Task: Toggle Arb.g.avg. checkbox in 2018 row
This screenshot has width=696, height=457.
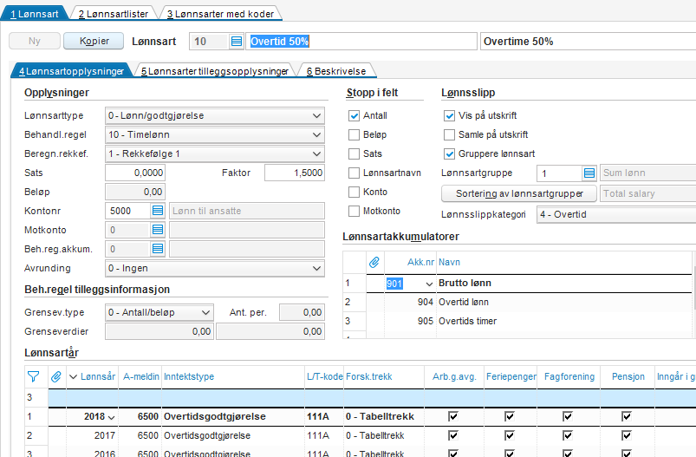Action: 453,416
